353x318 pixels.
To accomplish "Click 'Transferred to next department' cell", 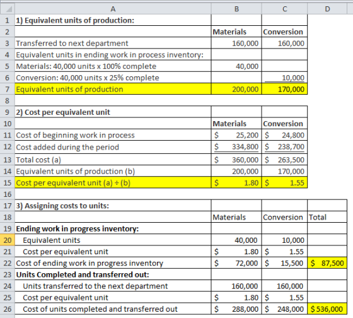I will pos(113,43).
